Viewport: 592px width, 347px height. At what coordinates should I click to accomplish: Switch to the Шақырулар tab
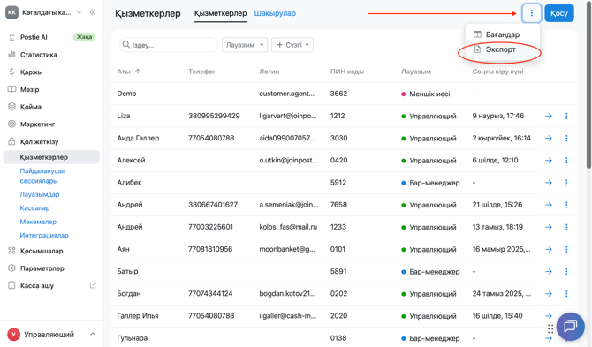point(275,13)
